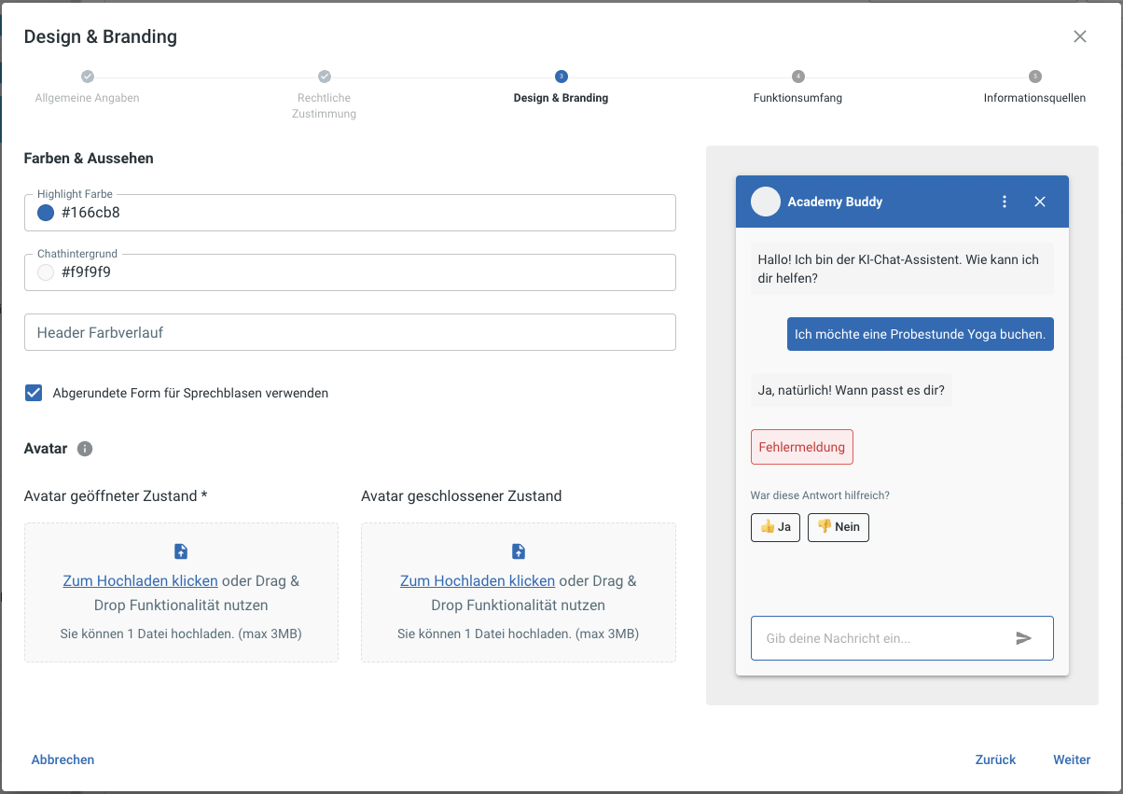Viewport: 1123px width, 794px height.
Task: Click upload link for closed-state avatar
Action: [x=478, y=580]
